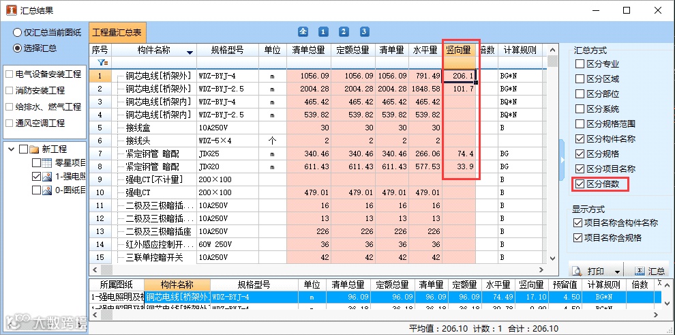The height and width of the screenshot is (335, 675).
Task: Click the JDG25 specification cell
Action: click(x=228, y=154)
